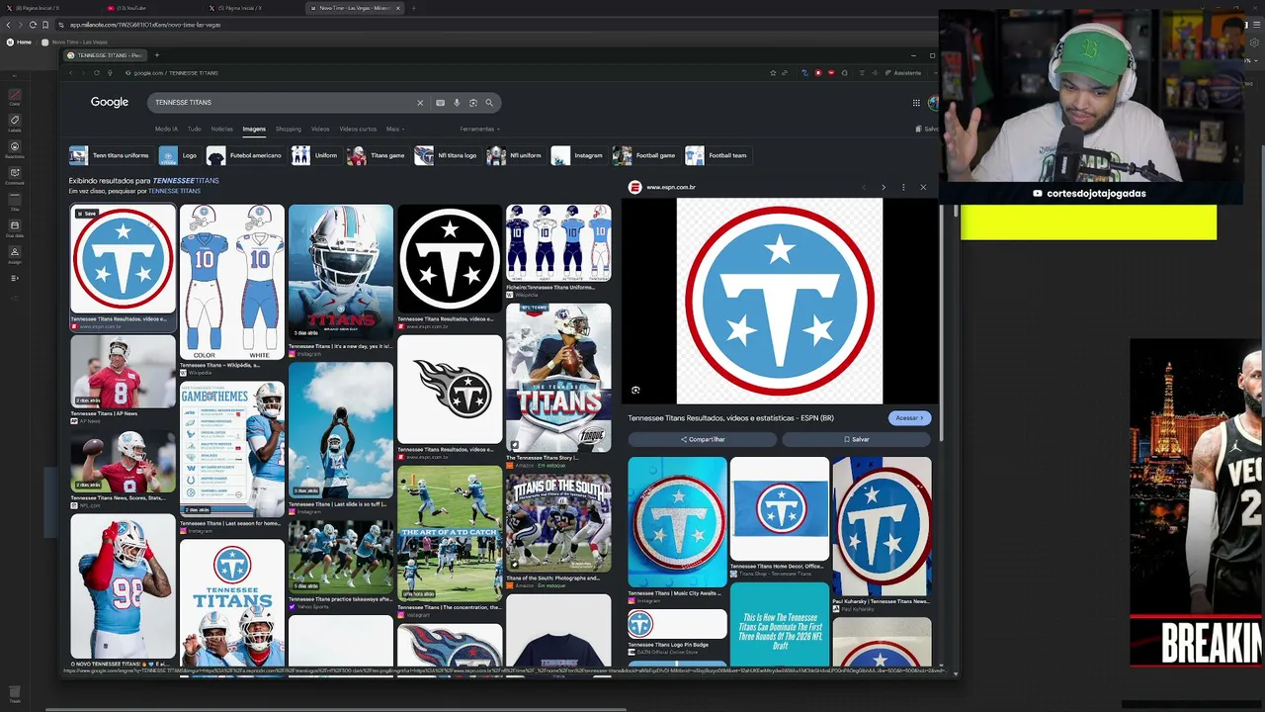Screen dimensions: 1265x712
Task: Switch to the Vídeos curtos tab
Action: [358, 129]
